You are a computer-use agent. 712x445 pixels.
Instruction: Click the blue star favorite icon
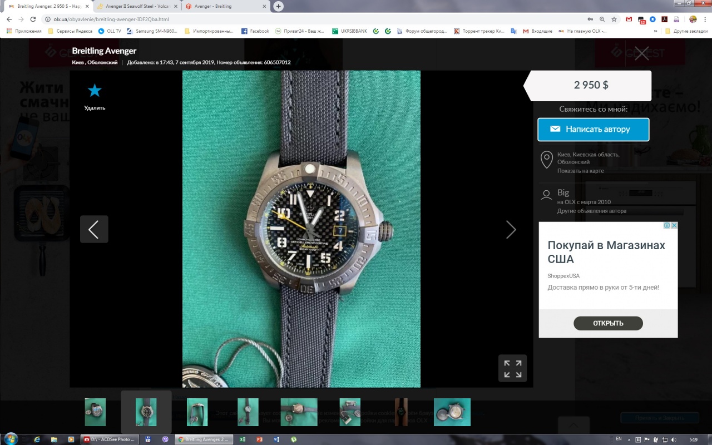[x=95, y=91]
